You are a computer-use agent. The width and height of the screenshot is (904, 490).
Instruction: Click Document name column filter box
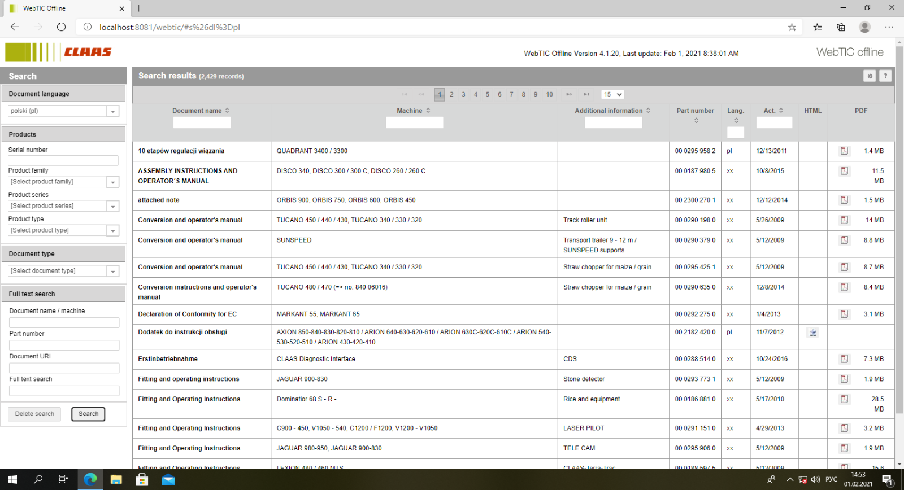(x=202, y=123)
